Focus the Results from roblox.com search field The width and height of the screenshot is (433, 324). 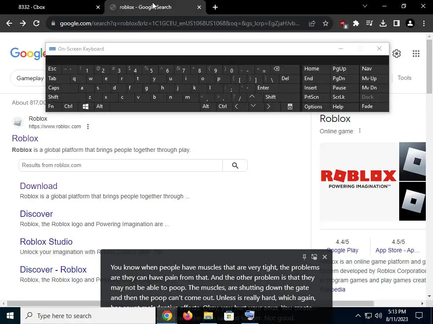tap(121, 165)
